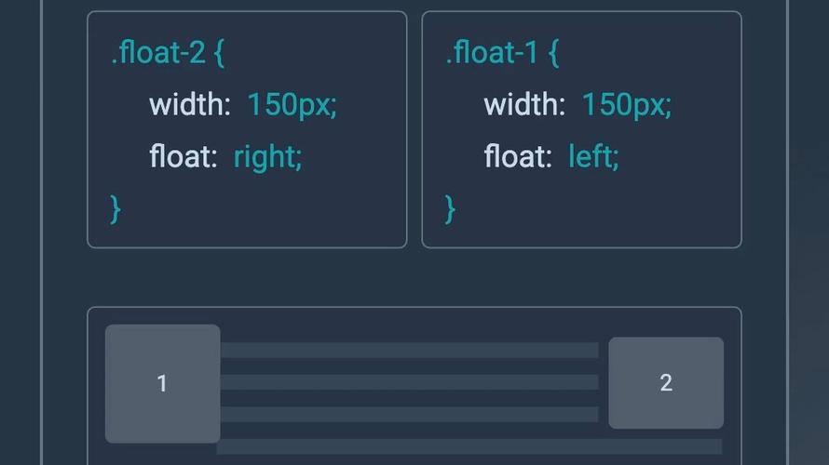
Task: Click the .float-1 selector name
Action: pos(491,53)
